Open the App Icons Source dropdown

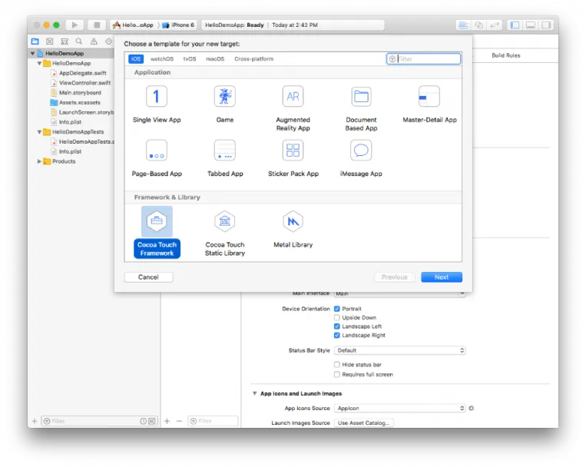[400, 409]
